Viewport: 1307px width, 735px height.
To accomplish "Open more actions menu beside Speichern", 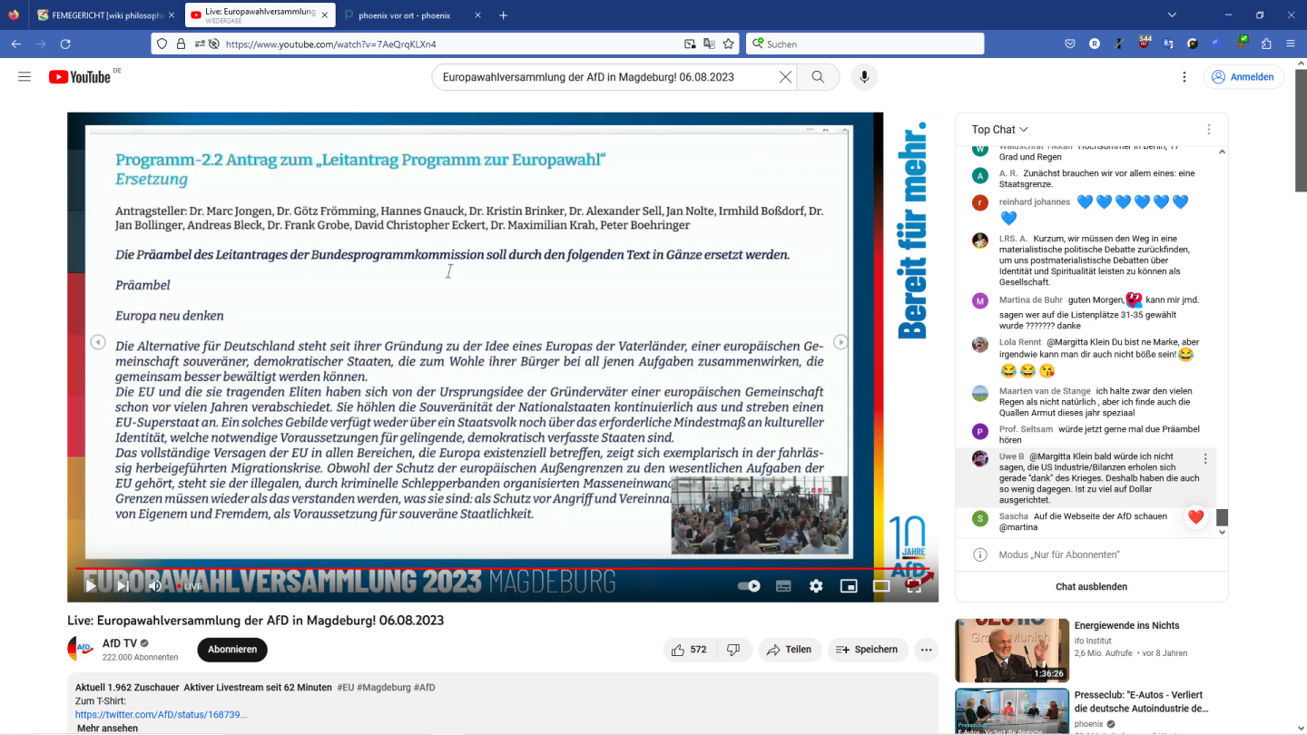I will pos(926,650).
